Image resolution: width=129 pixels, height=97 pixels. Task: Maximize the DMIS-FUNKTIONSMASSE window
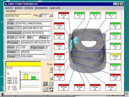118,4
